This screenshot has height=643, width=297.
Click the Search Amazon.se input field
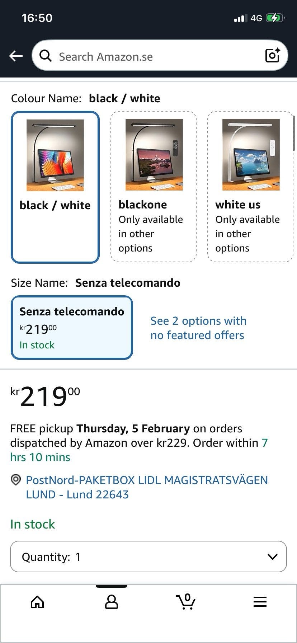(158, 56)
